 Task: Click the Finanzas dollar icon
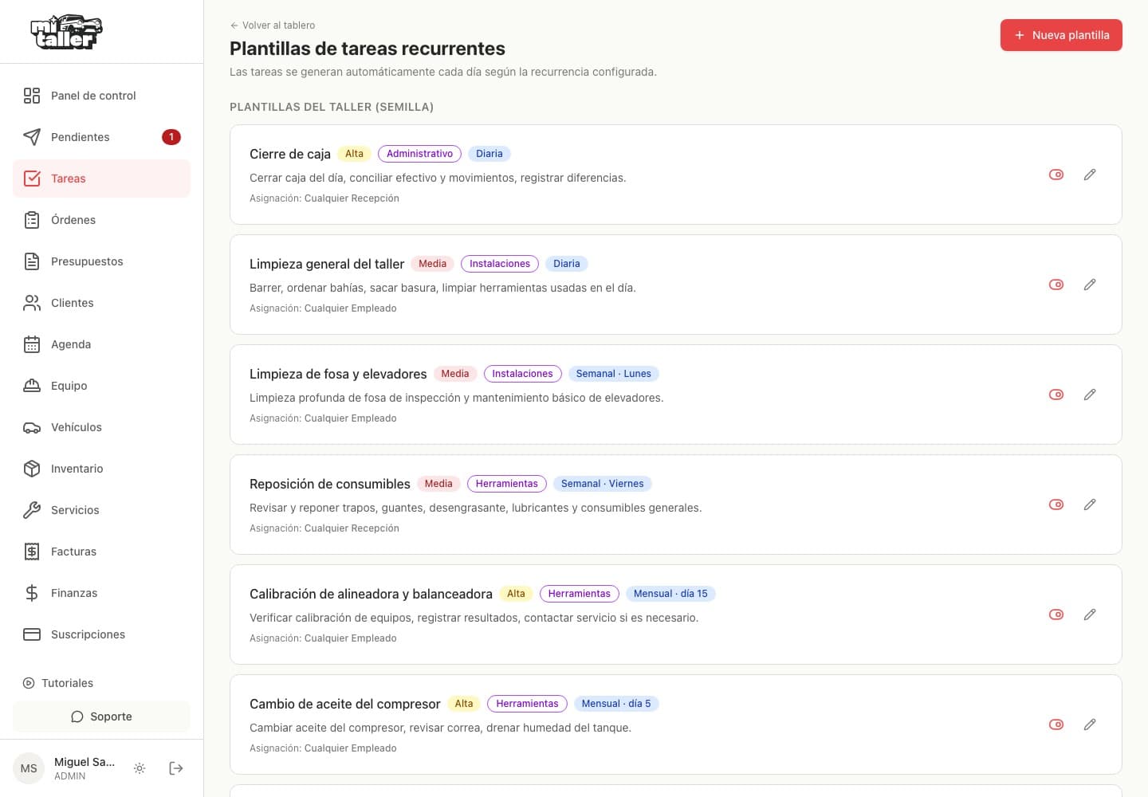pos(32,593)
